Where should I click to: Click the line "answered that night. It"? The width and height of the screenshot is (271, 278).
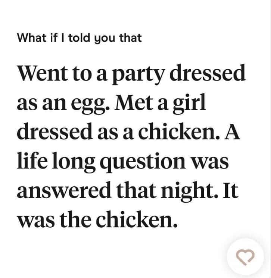tap(127, 190)
